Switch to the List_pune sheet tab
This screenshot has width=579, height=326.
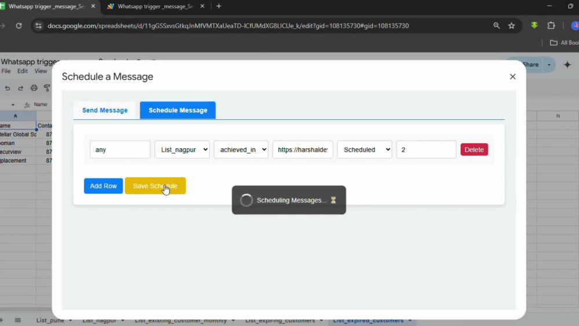point(50,320)
